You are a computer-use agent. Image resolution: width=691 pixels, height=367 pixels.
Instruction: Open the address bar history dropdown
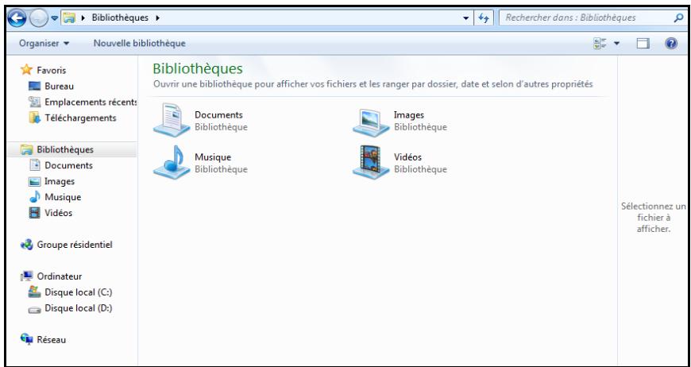pyautogui.click(x=465, y=18)
